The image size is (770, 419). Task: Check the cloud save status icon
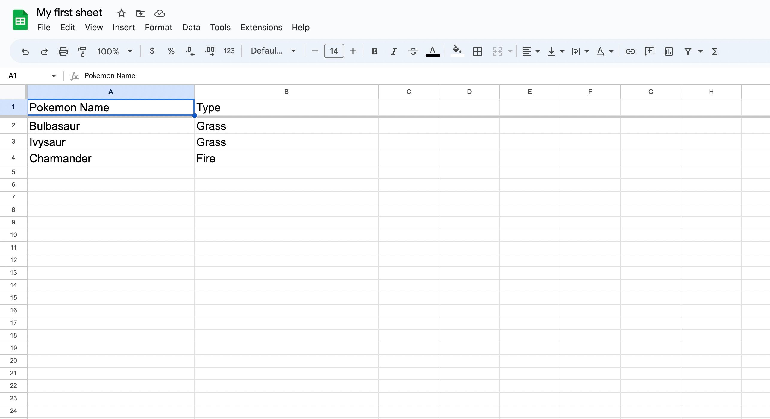(160, 13)
